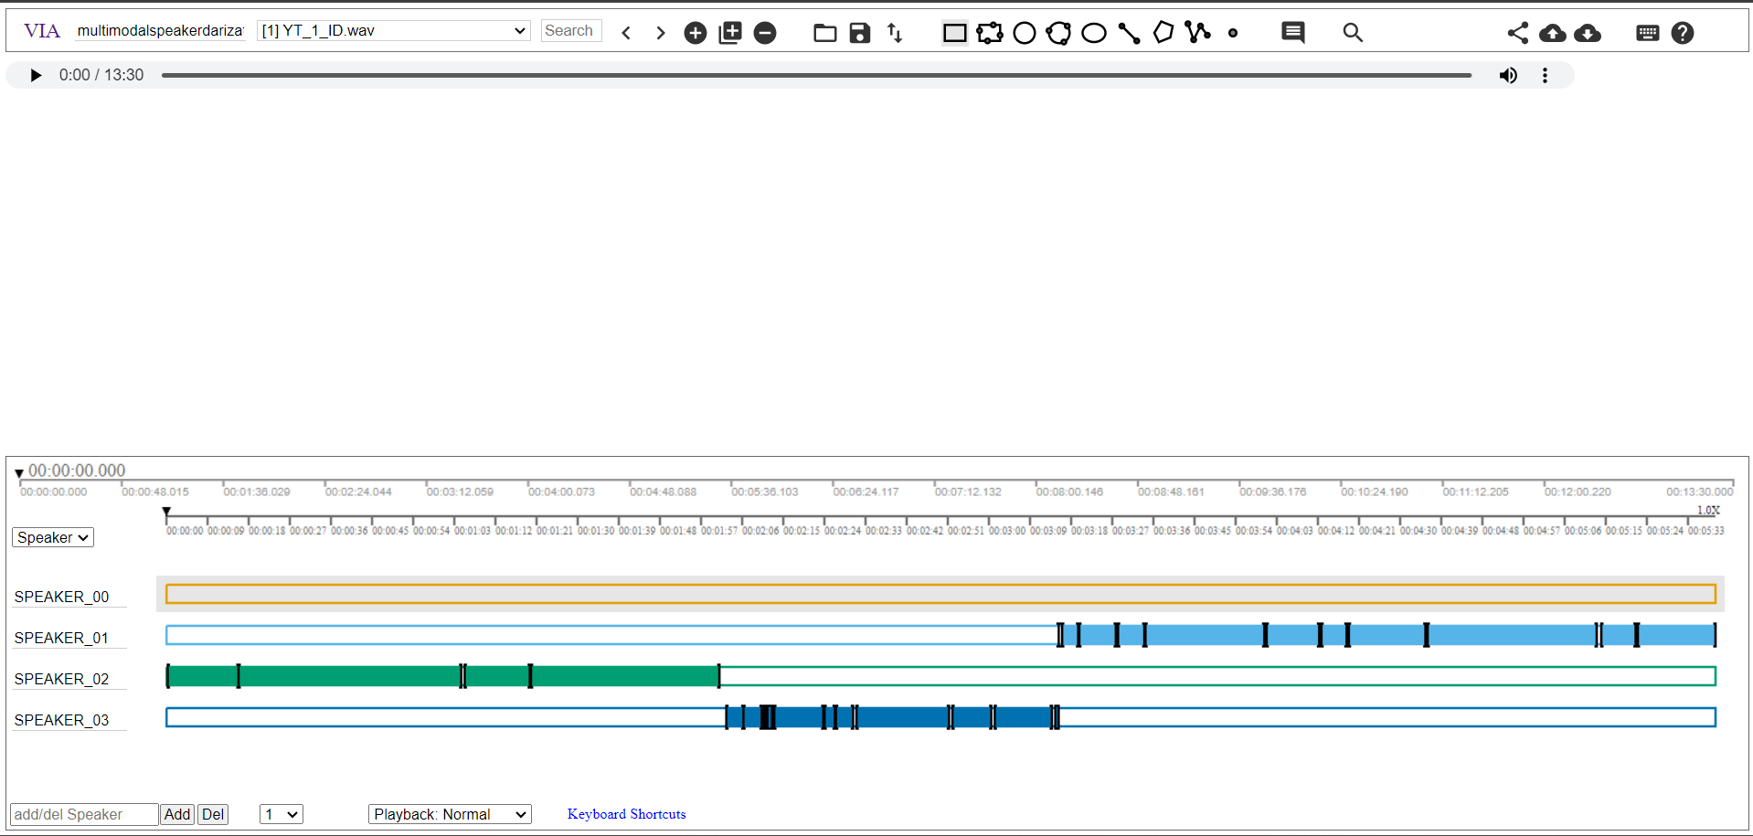The height and width of the screenshot is (836, 1753).
Task: Open the project folder icon
Action: click(x=824, y=33)
